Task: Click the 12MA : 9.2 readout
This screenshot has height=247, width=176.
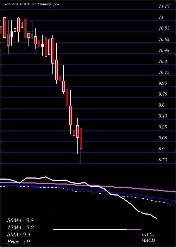Action: (20, 228)
